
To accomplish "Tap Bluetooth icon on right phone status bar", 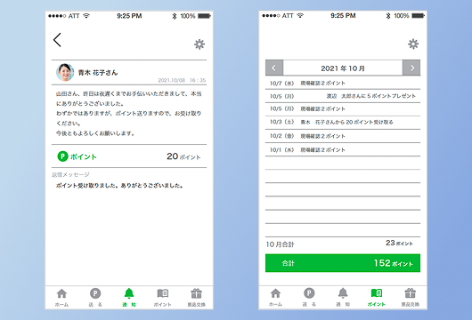I will [388, 16].
